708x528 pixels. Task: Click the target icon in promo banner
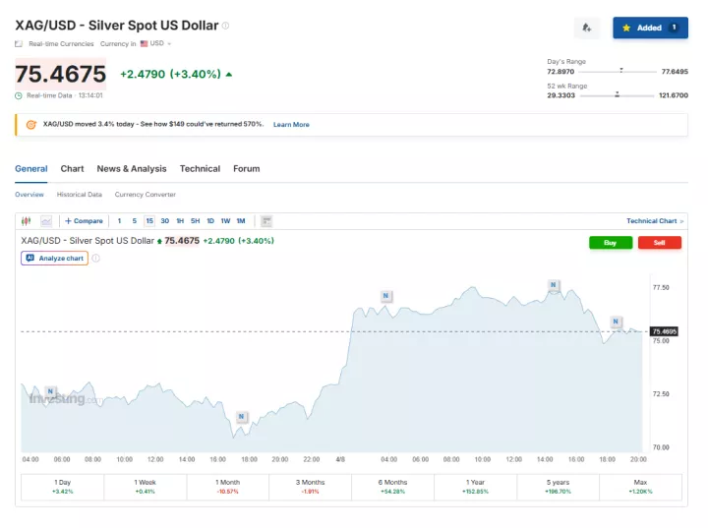pos(31,125)
